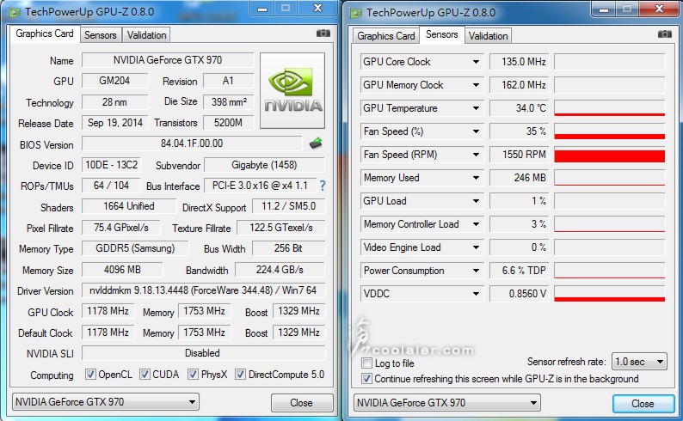Click the Bus Interface question mark icon
Screen dimensions: 683x421
coord(323,186)
